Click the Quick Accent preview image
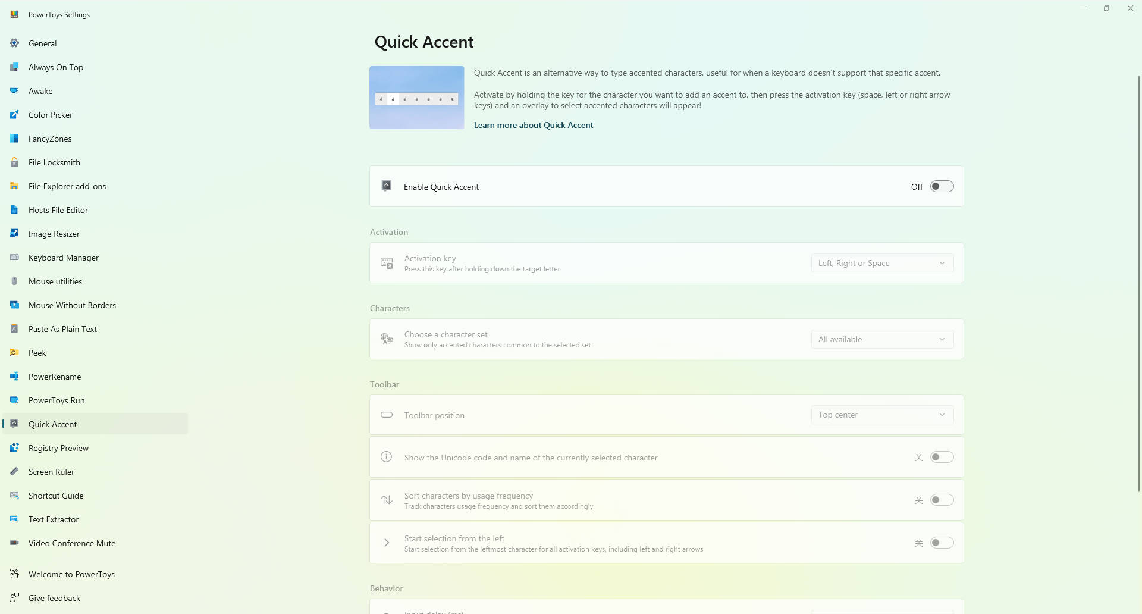Viewport: 1142px width, 614px height. click(416, 98)
